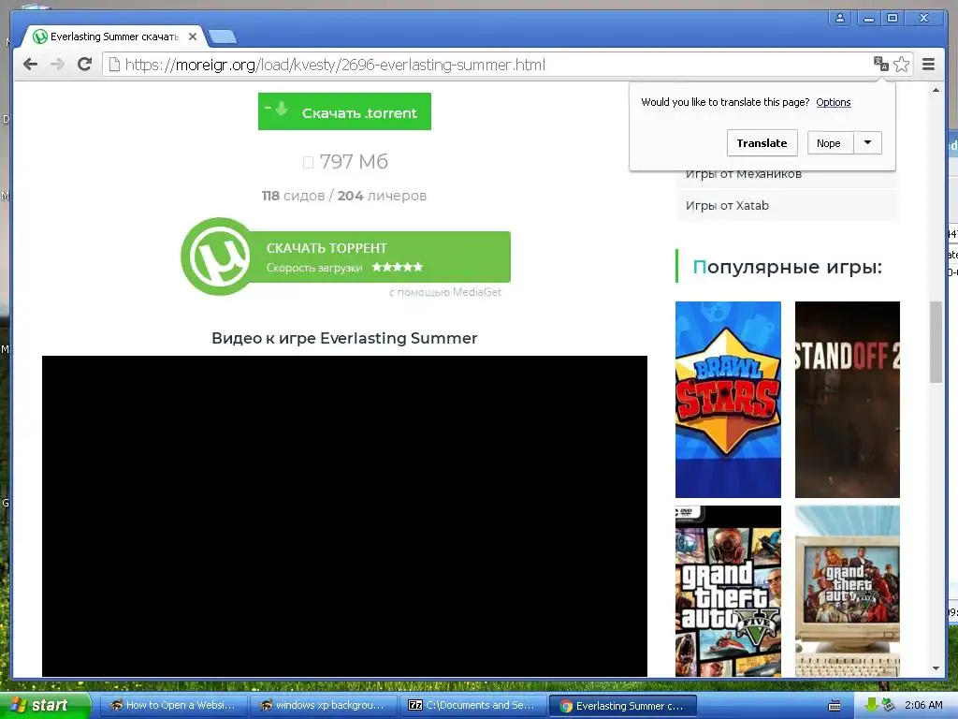The image size is (958, 719).
Task: Open the Chrome hamburger menu
Action: (x=928, y=65)
